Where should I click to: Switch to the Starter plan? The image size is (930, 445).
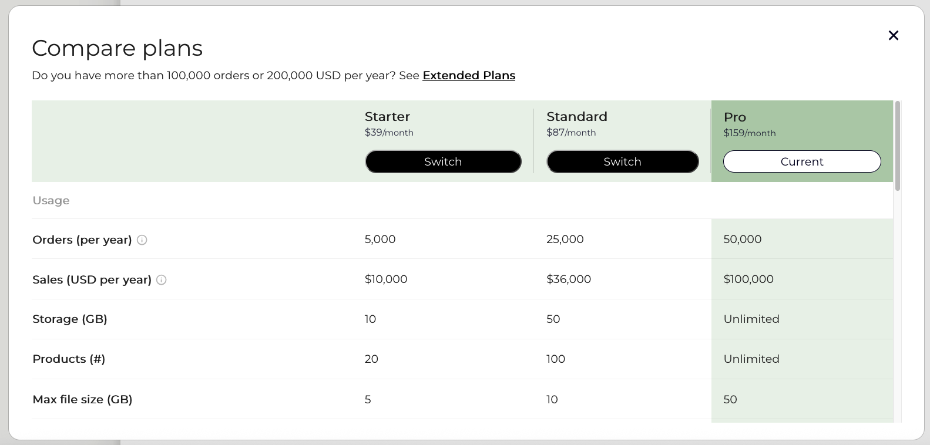[x=443, y=161]
